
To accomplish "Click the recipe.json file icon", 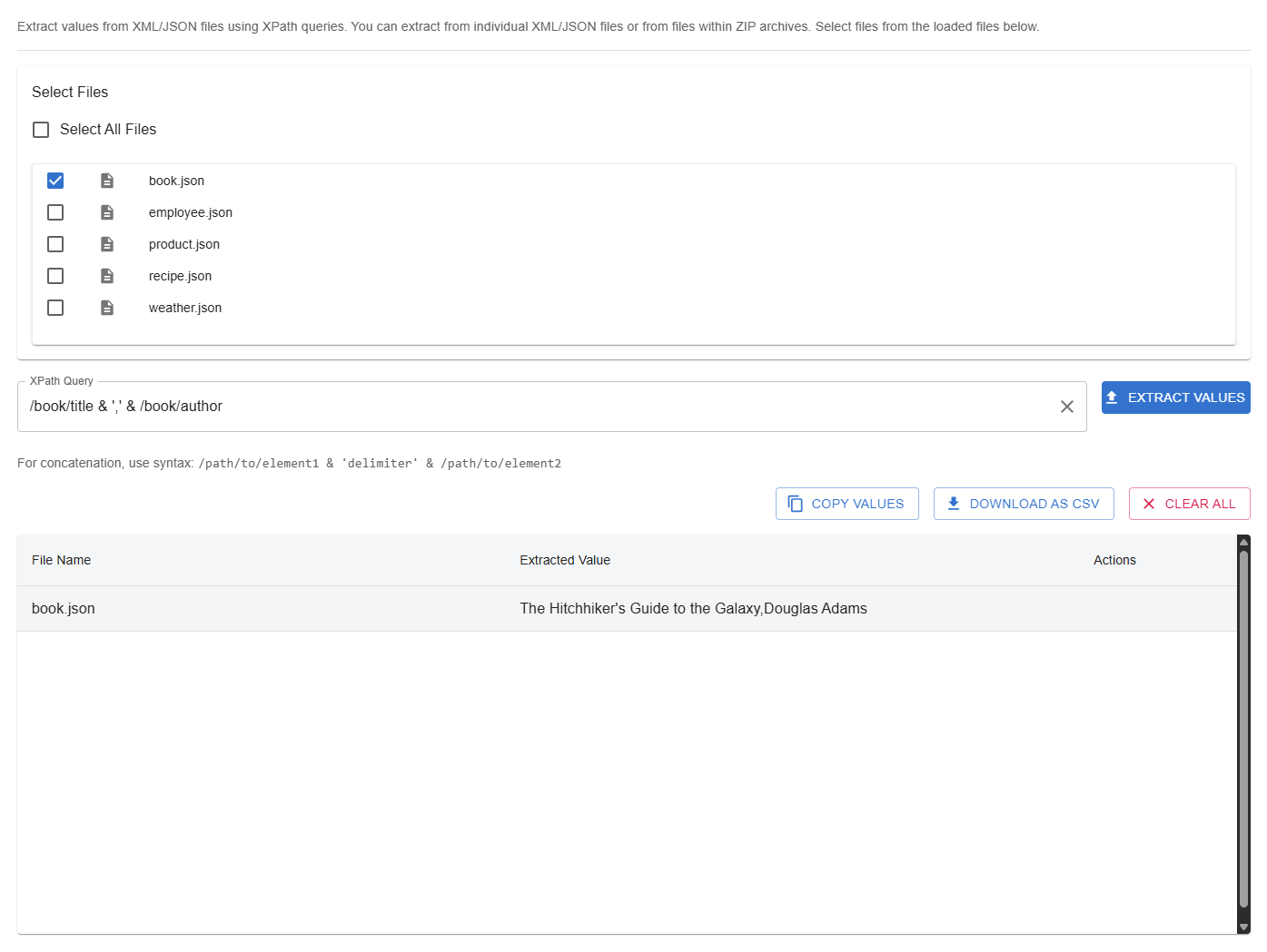I will point(107,276).
